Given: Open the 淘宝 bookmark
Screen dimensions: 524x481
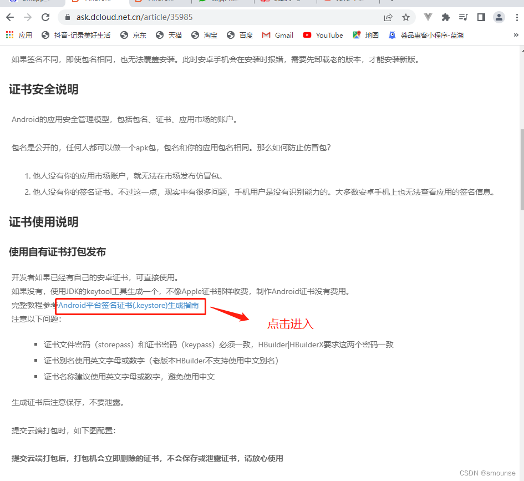Looking at the screenshot, I should point(204,35).
